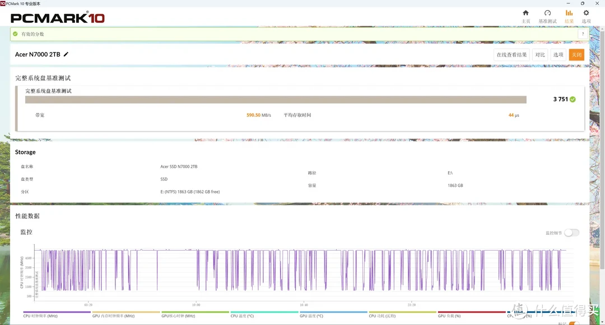Click the partition text E: (NTFS) 1863 GB
Screen dimensions: 605x325
tap(190, 192)
